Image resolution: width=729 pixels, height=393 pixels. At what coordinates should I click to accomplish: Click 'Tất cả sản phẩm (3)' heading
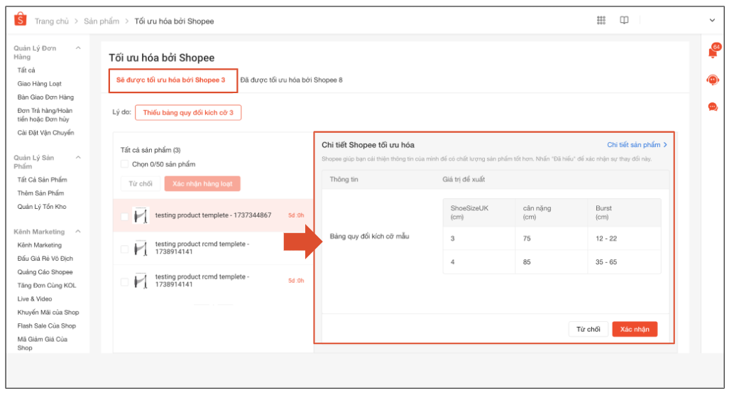point(150,150)
